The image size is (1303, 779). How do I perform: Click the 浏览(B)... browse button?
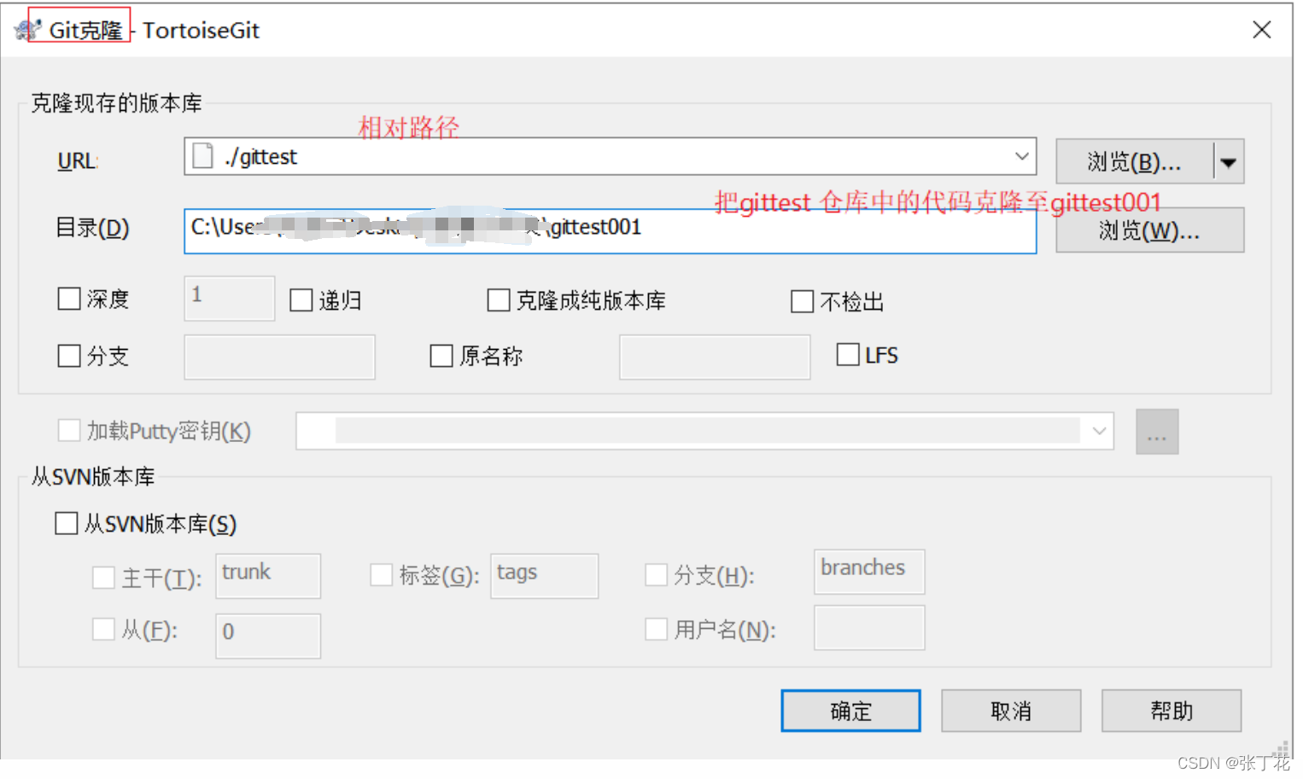tap(1134, 161)
